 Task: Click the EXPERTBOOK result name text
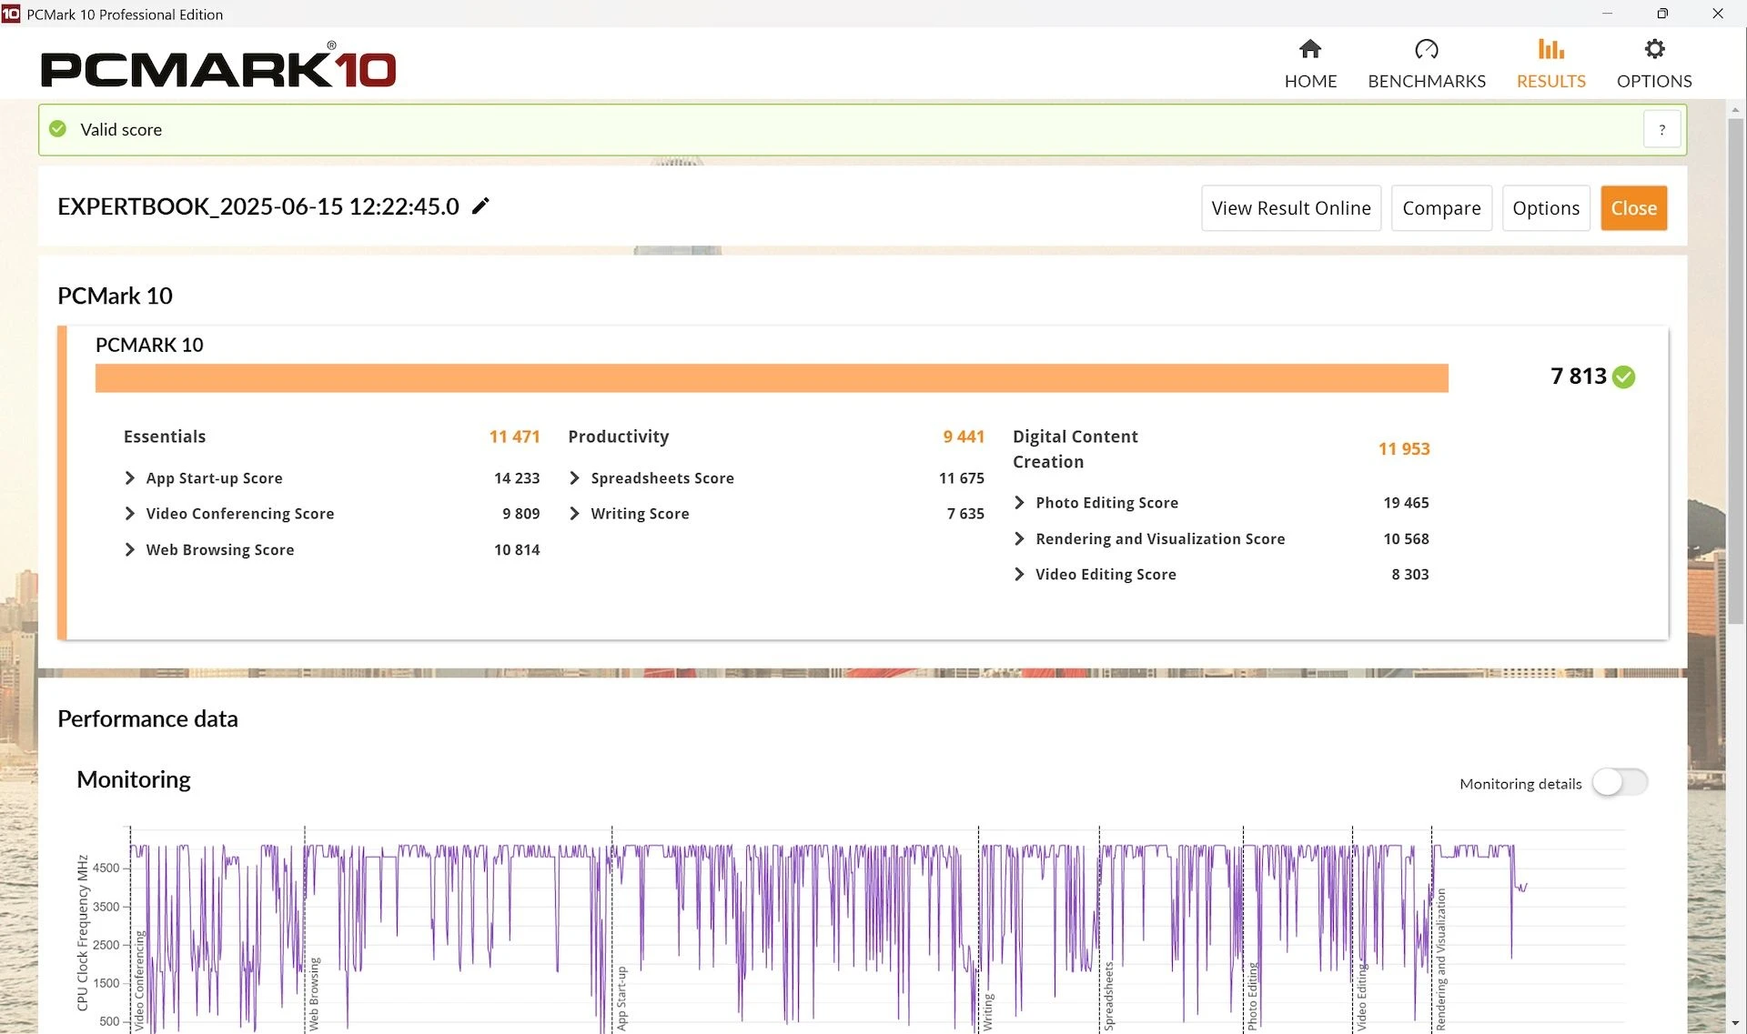[x=258, y=206]
